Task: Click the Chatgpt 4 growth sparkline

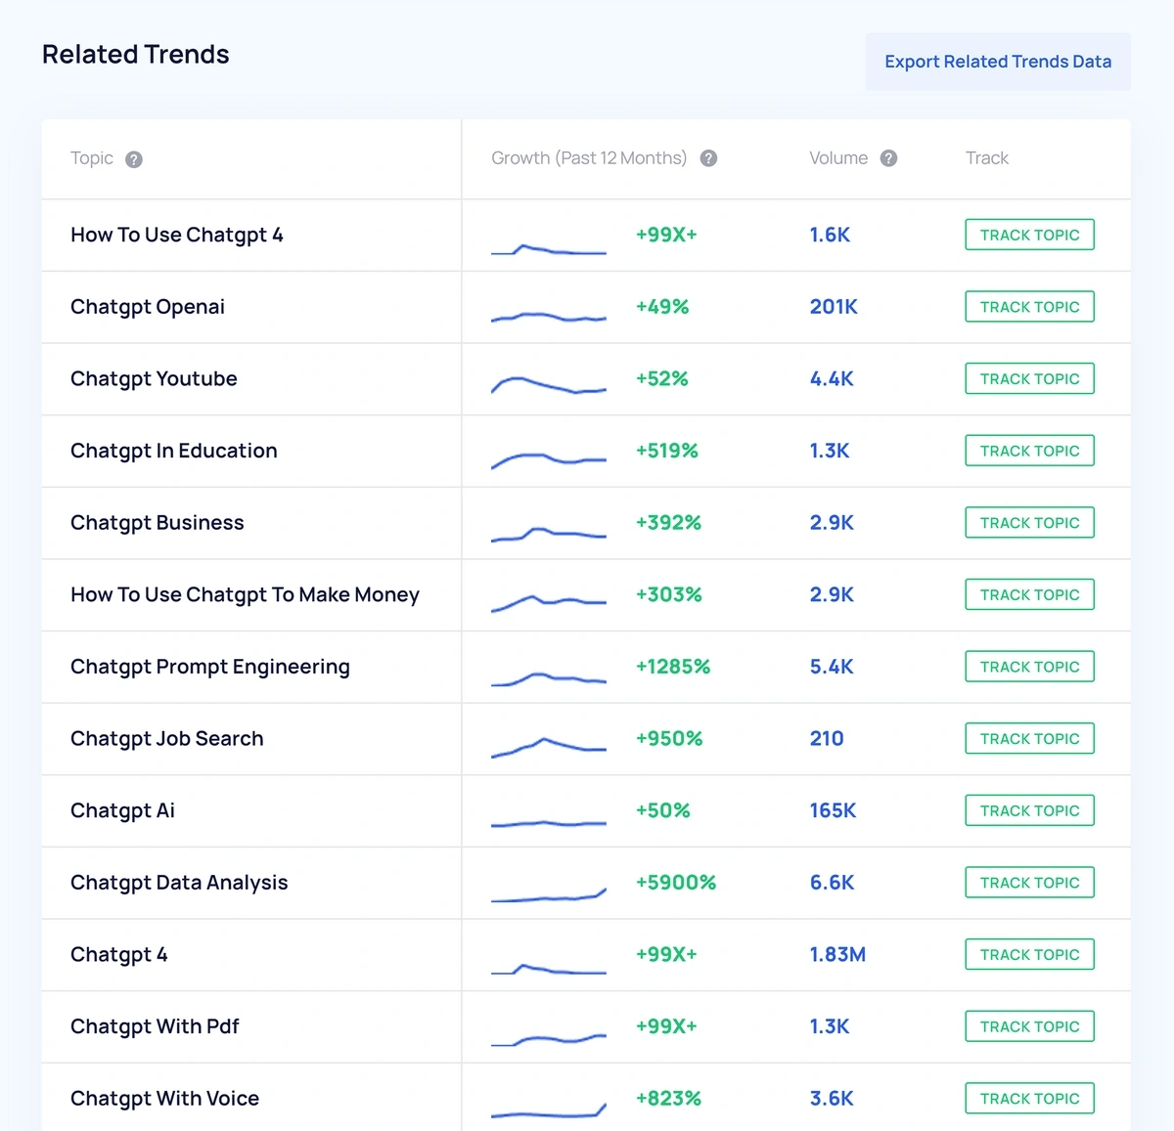Action: pos(548,968)
